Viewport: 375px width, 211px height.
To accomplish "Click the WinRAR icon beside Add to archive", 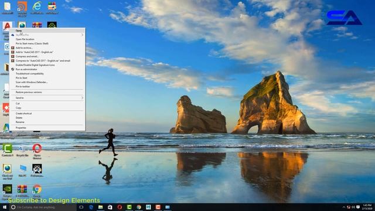I will pos(13,48).
